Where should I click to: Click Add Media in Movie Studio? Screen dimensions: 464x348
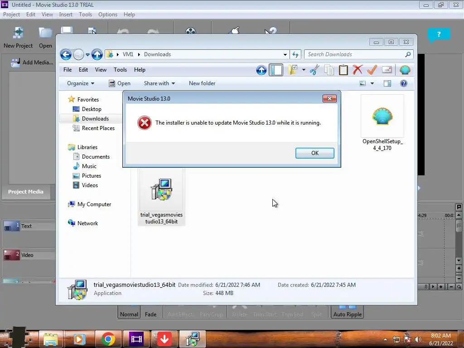pyautogui.click(x=32, y=62)
